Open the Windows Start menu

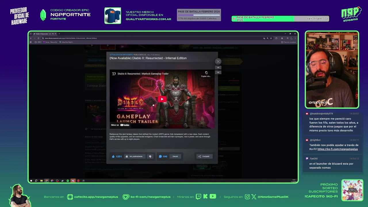tap(31, 181)
